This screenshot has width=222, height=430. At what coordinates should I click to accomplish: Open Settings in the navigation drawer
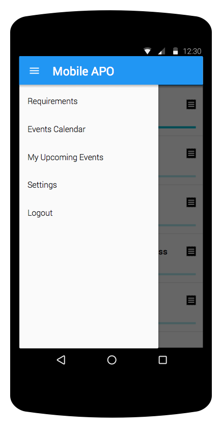(x=42, y=185)
